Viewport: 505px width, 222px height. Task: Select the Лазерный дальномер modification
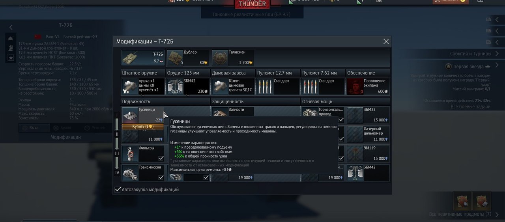(368, 134)
